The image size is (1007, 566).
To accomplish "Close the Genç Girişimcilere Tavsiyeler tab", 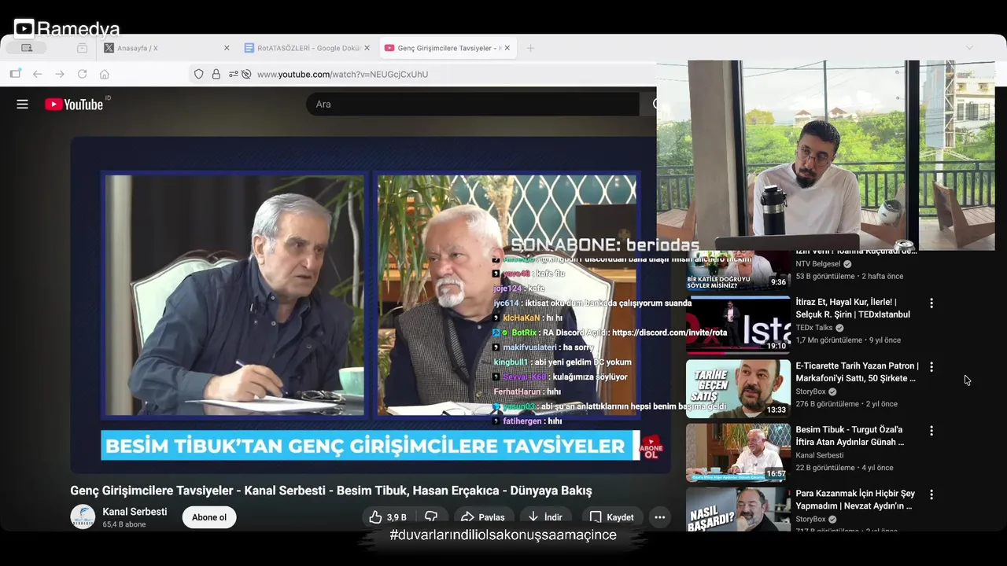I will pyautogui.click(x=507, y=48).
